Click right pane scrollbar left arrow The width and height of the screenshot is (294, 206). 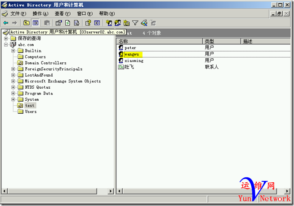point(120,191)
